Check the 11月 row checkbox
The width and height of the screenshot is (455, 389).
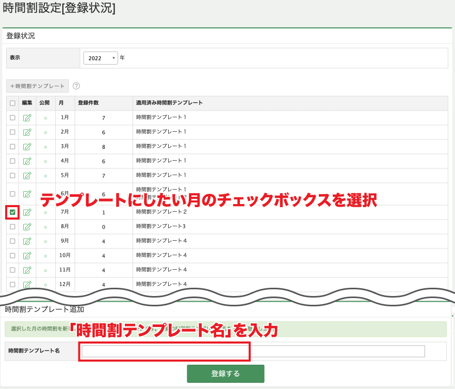click(x=12, y=270)
